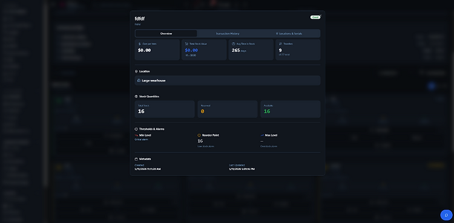Click the blue trend-up Max Level icon
The width and height of the screenshot is (454, 223).
262,135
